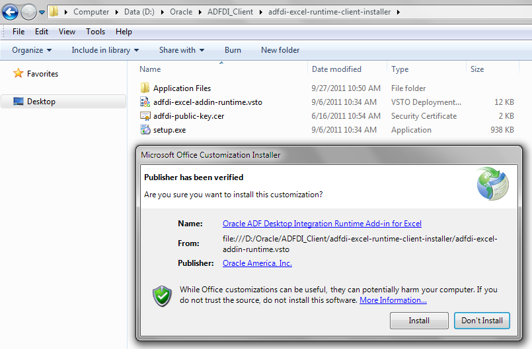Click the Install button
The width and height of the screenshot is (532, 349).
[x=419, y=321]
